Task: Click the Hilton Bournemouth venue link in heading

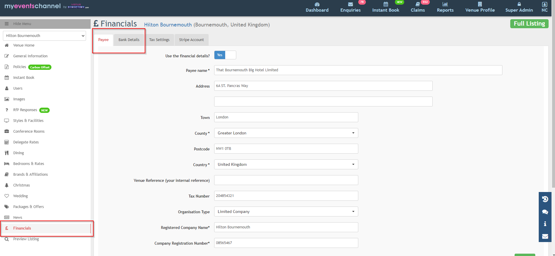Action: coord(168,25)
